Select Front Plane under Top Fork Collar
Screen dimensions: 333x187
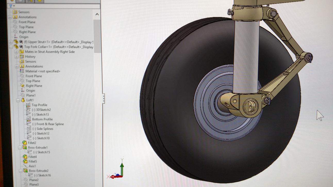[34, 76]
